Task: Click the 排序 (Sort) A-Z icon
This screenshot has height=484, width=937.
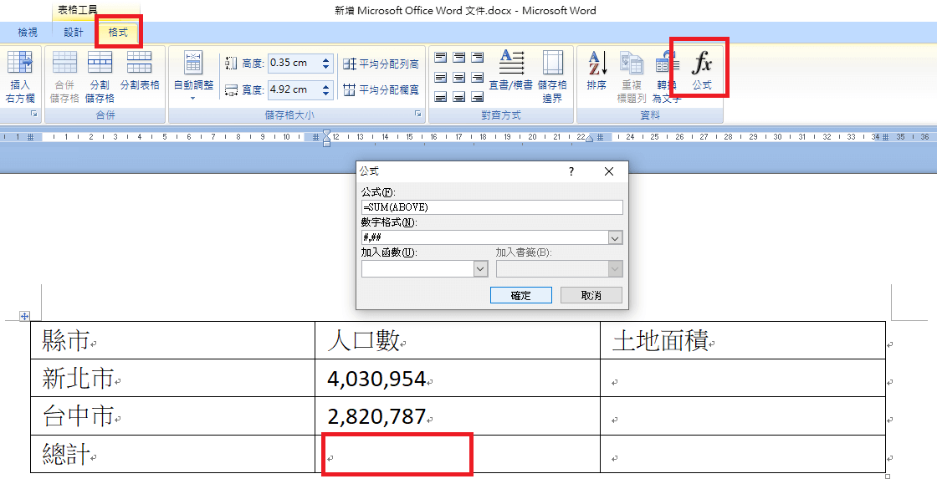Action: pos(597,64)
